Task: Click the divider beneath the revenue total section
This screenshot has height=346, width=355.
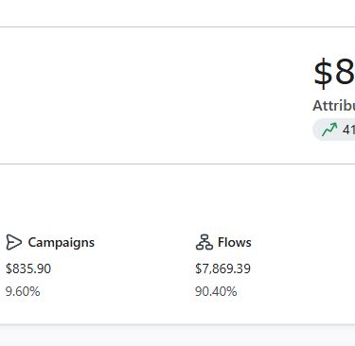Action: [x=177, y=164]
